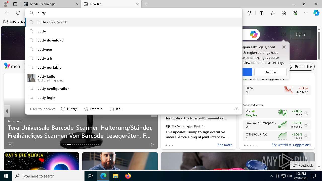Show hidden system tray icons

tap(271, 176)
